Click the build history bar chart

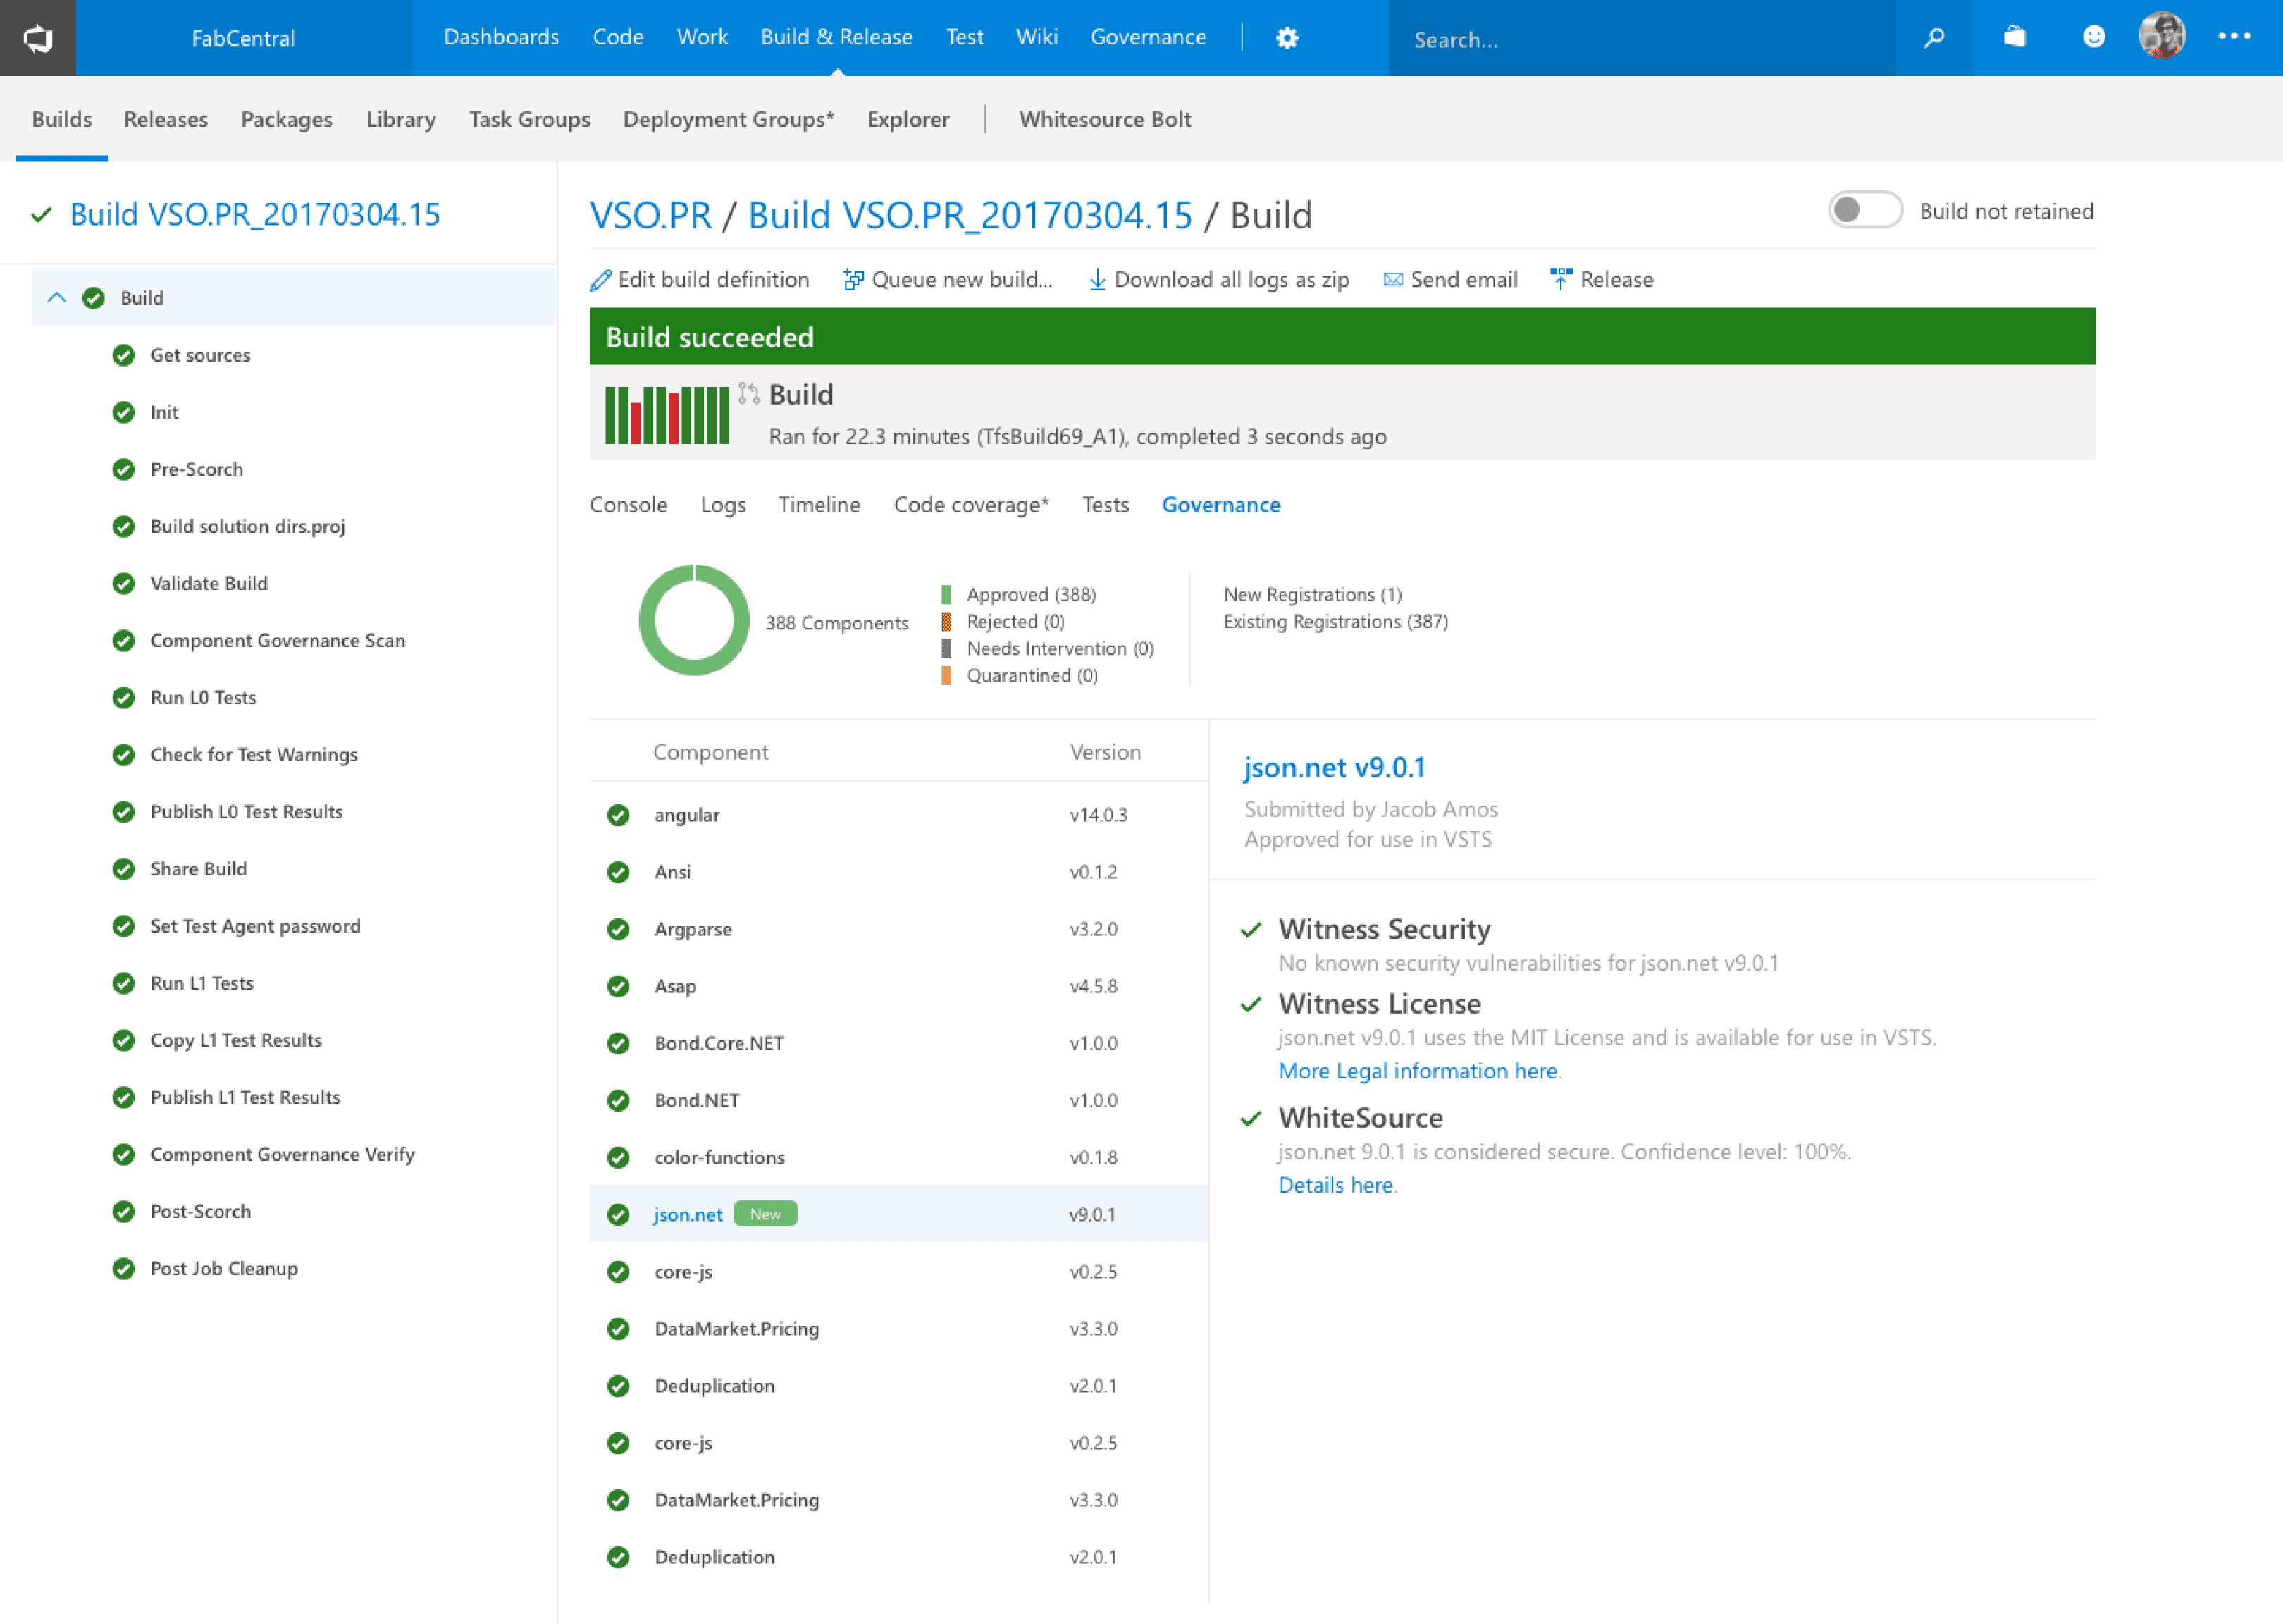coord(667,414)
